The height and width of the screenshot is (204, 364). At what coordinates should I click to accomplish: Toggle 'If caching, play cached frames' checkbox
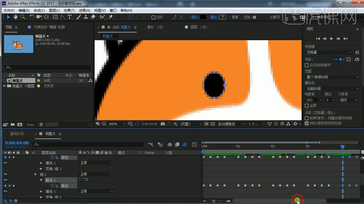[x=307, y=118]
